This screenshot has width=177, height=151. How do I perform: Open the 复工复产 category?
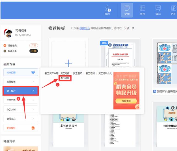(21, 91)
